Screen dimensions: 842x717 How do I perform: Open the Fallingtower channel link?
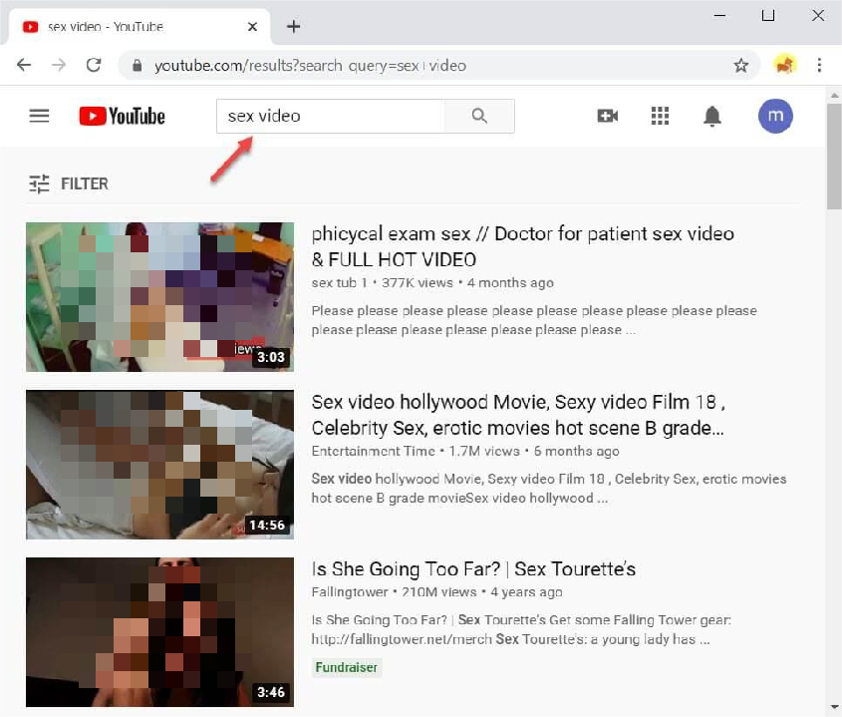(x=345, y=594)
